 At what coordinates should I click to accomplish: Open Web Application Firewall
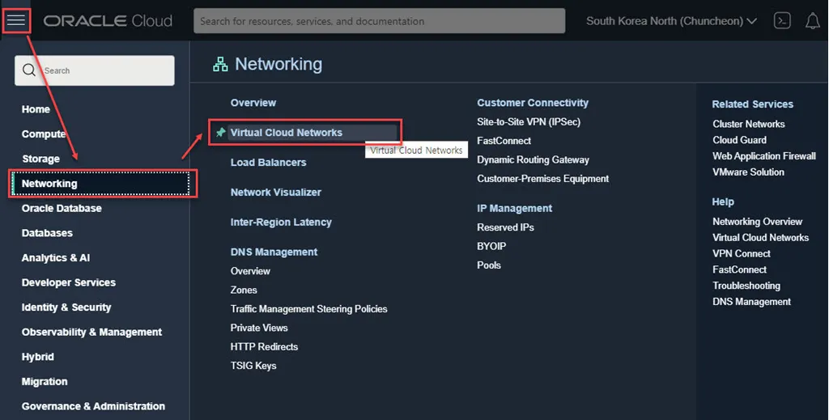[x=764, y=156]
